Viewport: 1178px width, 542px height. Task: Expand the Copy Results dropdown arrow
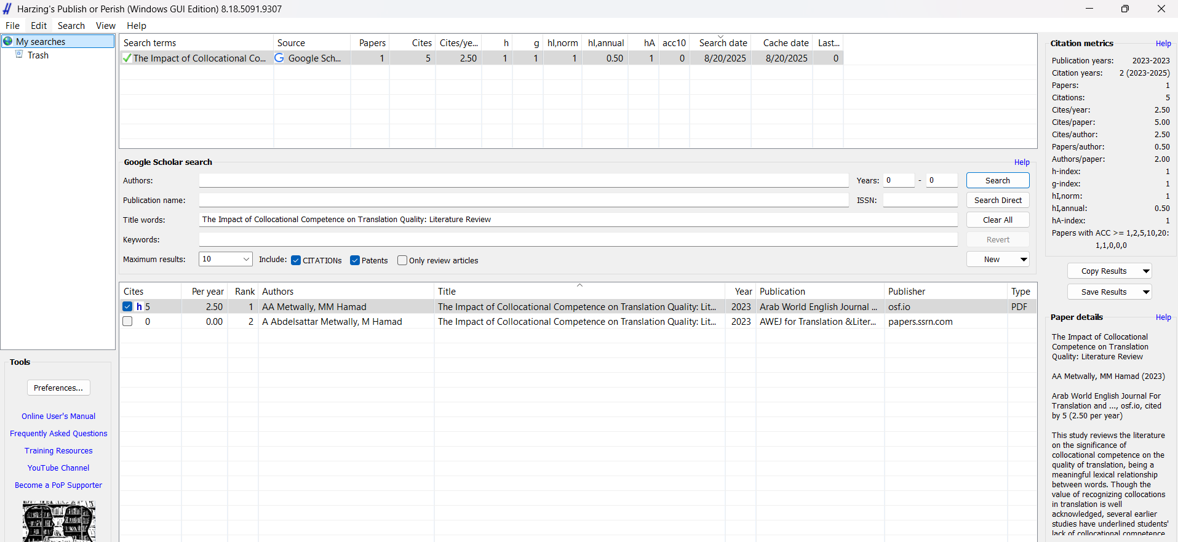coord(1146,271)
